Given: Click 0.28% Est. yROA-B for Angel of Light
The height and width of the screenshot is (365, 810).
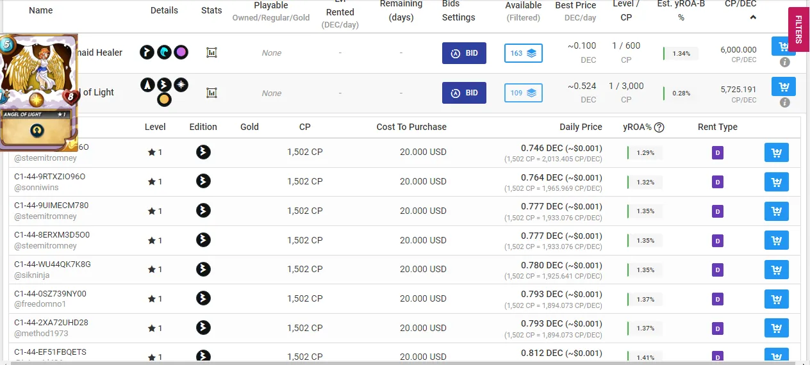Looking at the screenshot, I should pos(681,93).
